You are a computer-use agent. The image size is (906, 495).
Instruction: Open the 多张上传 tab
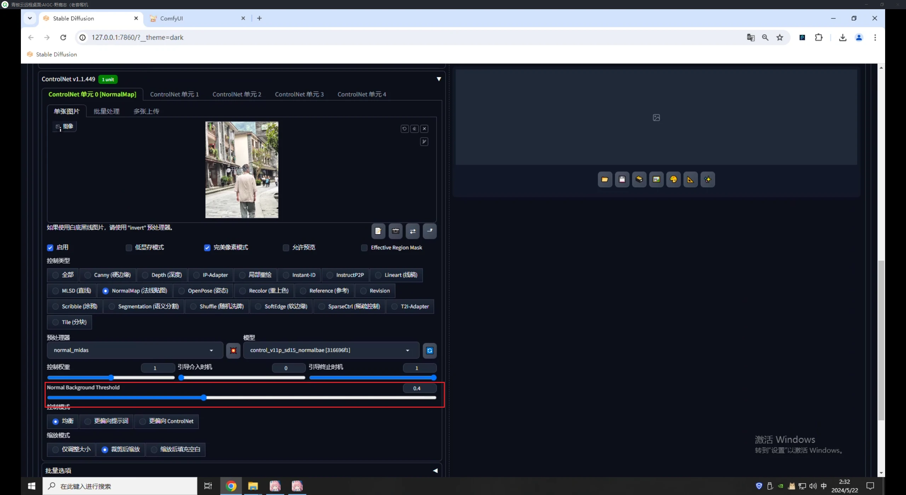pos(146,111)
